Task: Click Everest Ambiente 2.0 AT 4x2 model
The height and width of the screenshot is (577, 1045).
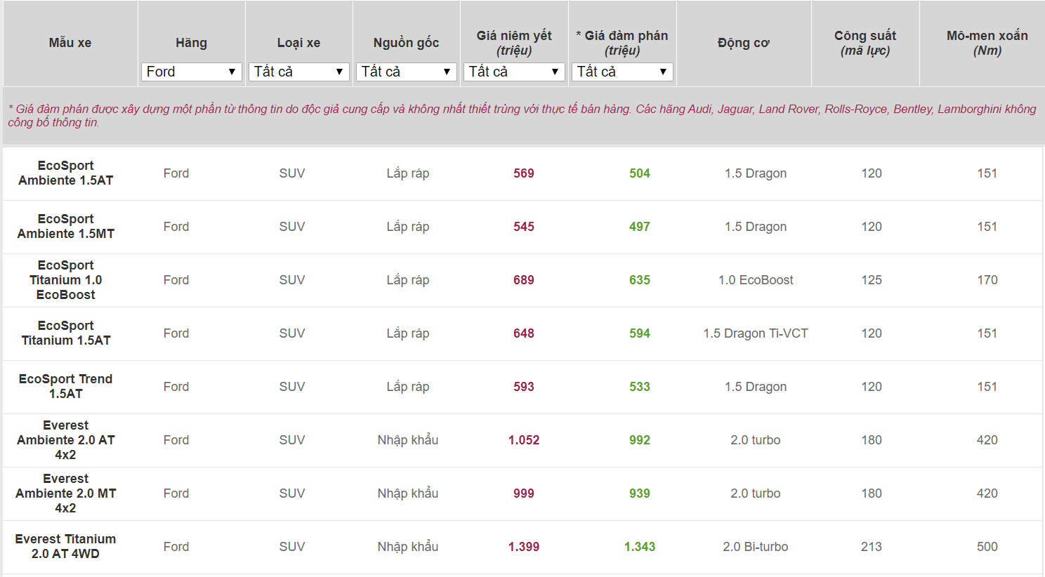Action: tap(66, 439)
